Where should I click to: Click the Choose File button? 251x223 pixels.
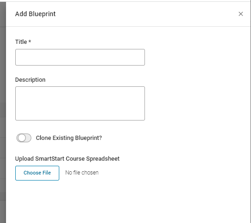38,173
